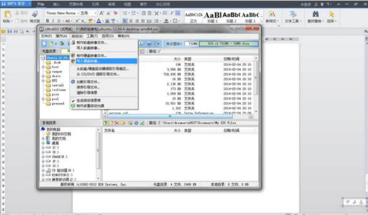The height and width of the screenshot is (215, 368).
Task: Click red delete icon in local file toolbar
Action: 118,123
